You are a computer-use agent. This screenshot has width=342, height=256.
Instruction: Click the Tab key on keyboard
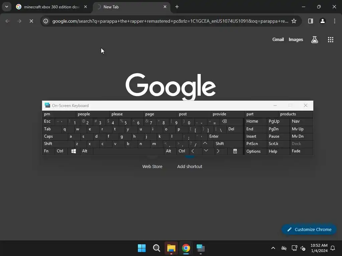tap(51, 129)
